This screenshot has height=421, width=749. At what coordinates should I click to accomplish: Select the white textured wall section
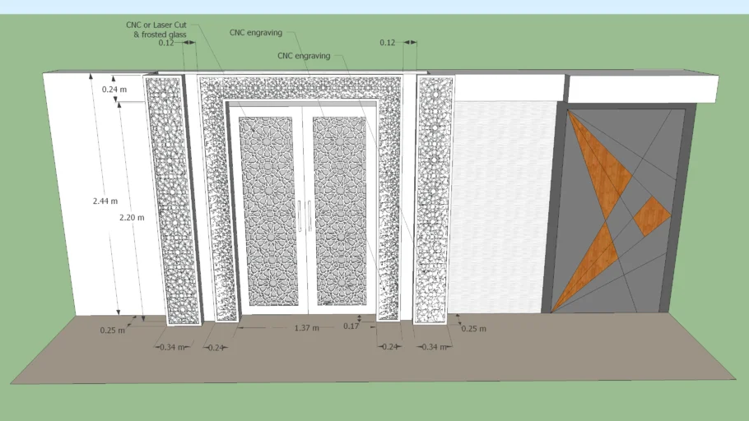[500, 206]
